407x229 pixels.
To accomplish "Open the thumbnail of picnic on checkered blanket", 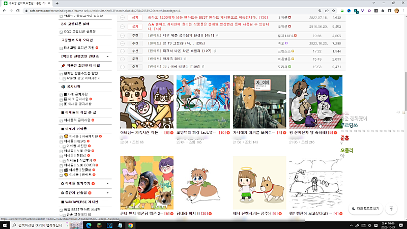I will [x=316, y=102].
